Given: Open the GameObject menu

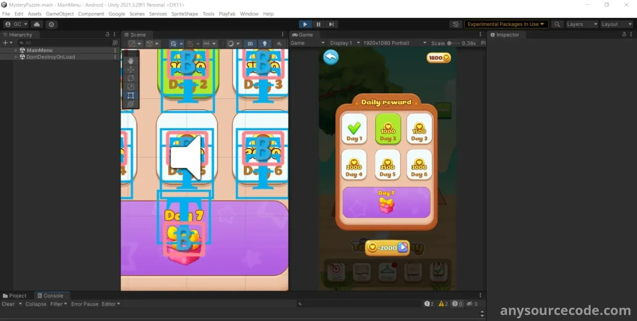Looking at the screenshot, I should (60, 14).
